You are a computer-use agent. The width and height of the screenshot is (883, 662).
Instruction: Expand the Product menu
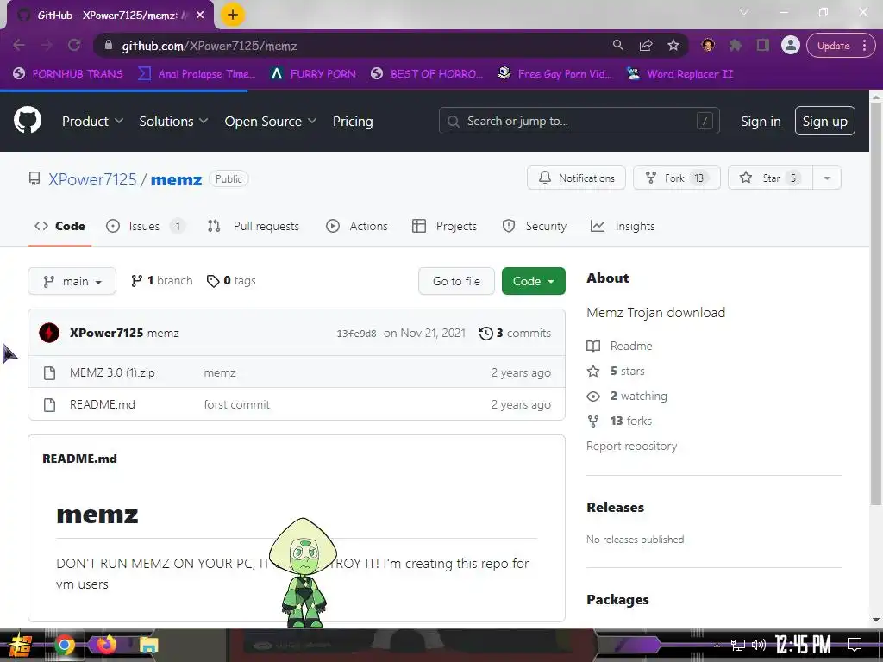point(92,121)
